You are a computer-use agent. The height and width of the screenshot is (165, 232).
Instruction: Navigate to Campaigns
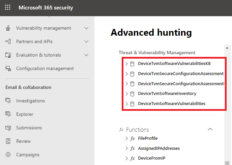click(28, 155)
